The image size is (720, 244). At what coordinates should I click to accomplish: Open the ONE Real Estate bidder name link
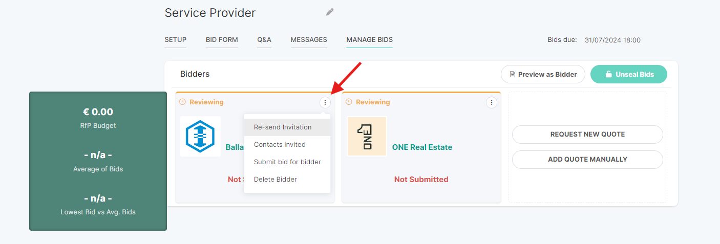pos(422,147)
